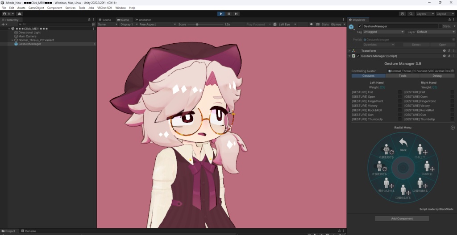Viewport: 457px width, 235px height.
Task: Click the Stats button in Game view
Action: point(325,25)
